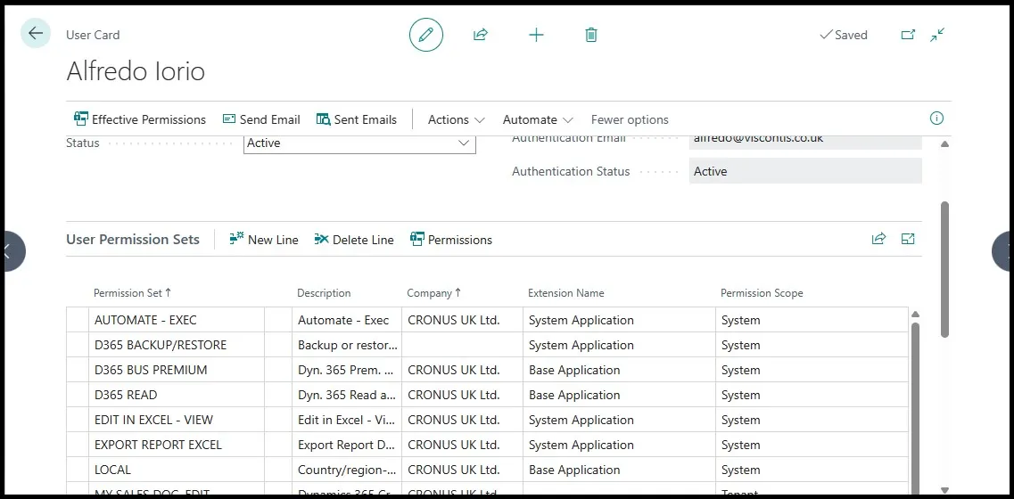Open Sent Emails action
The height and width of the screenshot is (499, 1014).
point(357,119)
